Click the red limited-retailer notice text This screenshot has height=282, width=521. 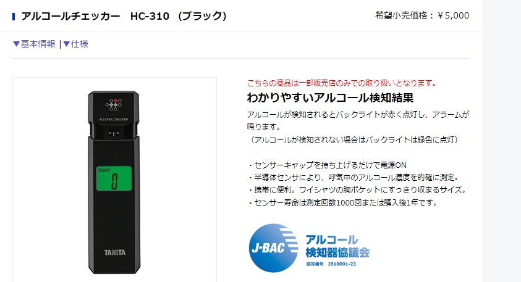click(x=342, y=83)
